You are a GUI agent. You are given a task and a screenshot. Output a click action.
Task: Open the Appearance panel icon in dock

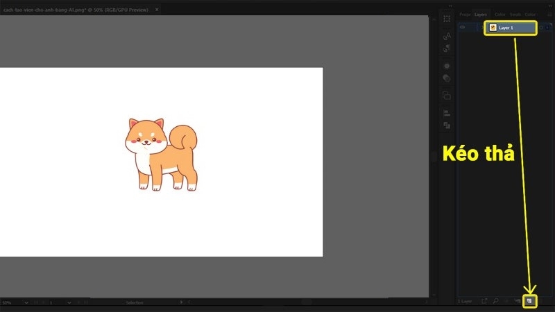447,65
